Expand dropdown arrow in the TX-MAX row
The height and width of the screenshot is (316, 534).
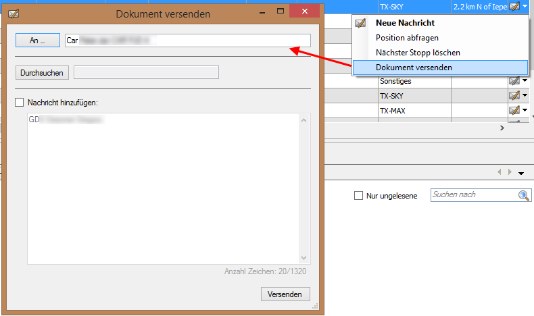click(x=525, y=110)
